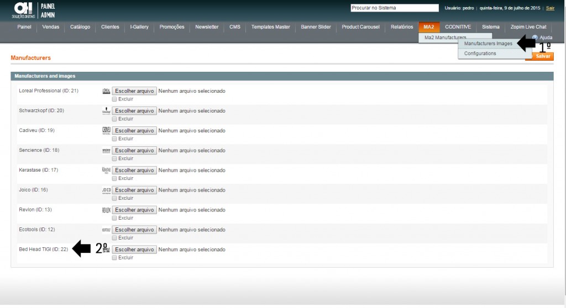566x308 pixels.
Task: Click the Kerastase (ID: 17) label
Action: tap(38, 170)
